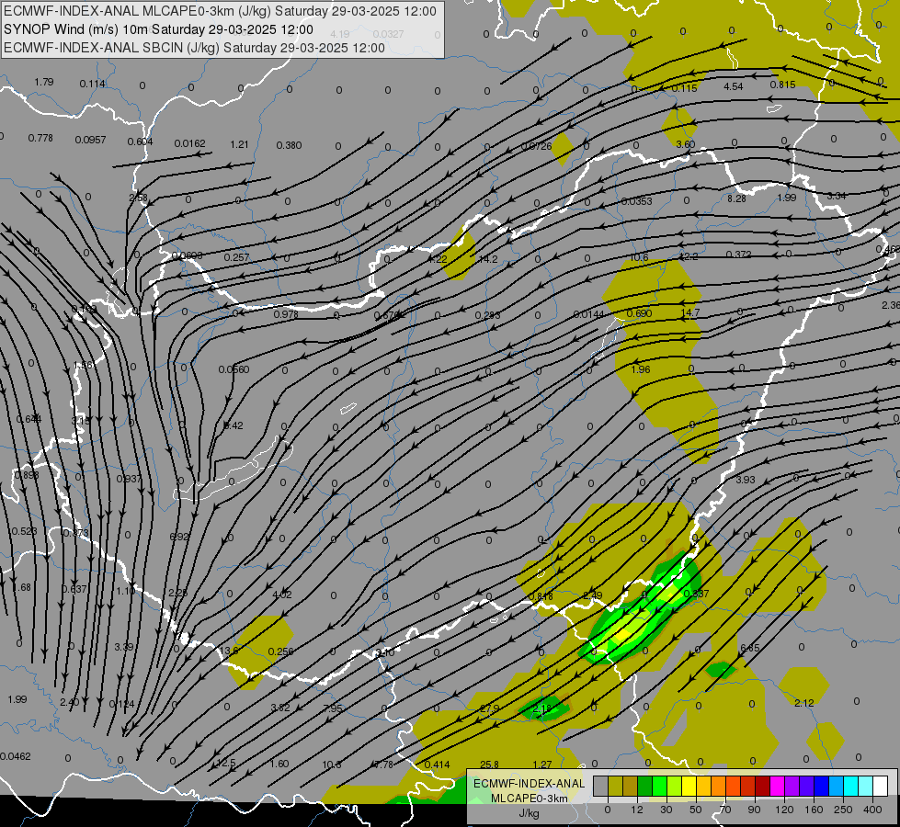
Task: Click the 0.937 value on the map
Action: point(129,480)
